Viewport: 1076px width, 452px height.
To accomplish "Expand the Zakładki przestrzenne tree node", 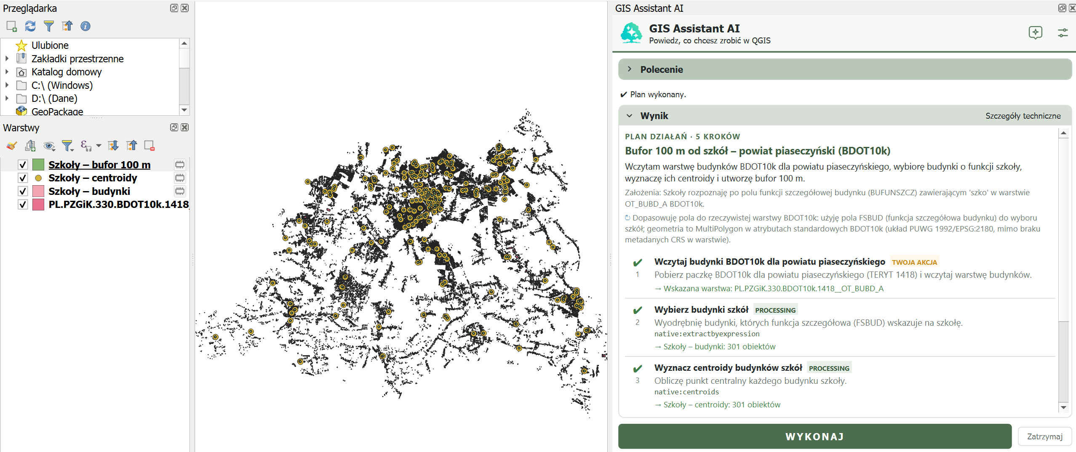I will click(x=7, y=58).
